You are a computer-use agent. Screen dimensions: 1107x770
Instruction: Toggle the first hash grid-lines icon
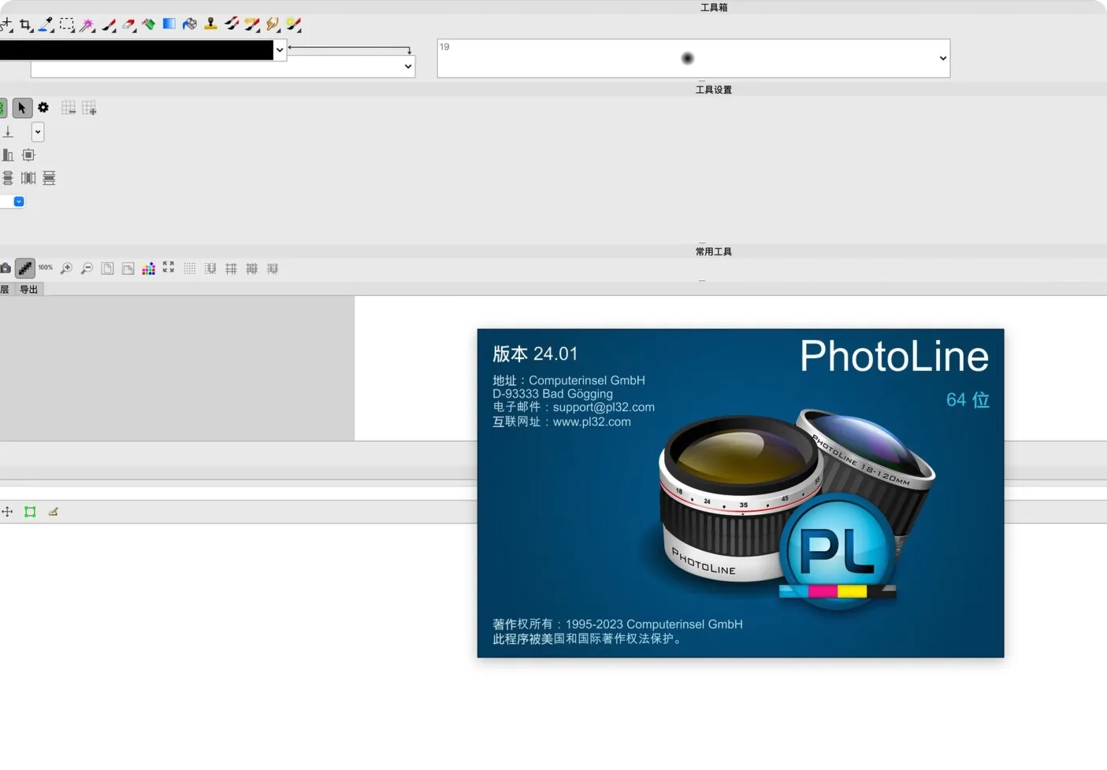[x=231, y=268]
